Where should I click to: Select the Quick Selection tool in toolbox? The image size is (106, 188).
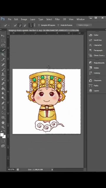tap(3, 50)
